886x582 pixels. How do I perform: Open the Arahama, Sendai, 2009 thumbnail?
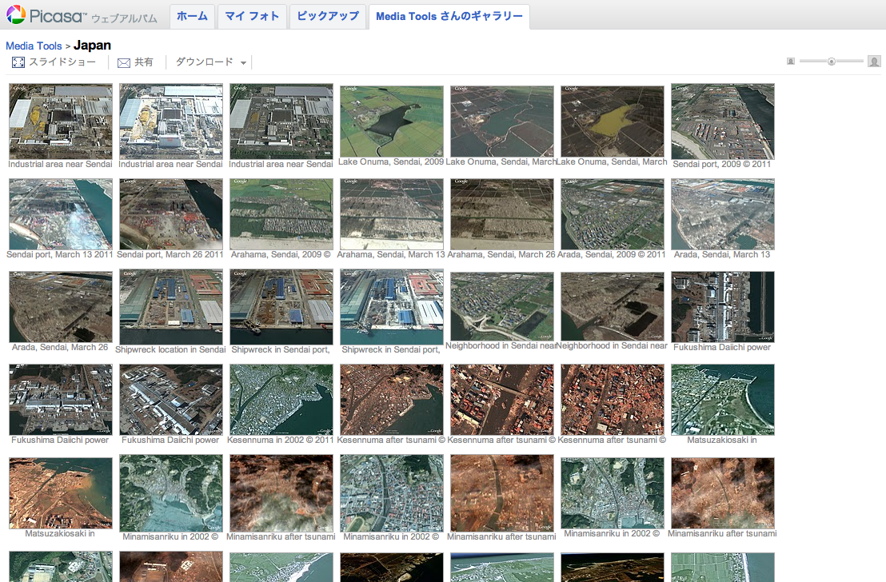tap(281, 214)
